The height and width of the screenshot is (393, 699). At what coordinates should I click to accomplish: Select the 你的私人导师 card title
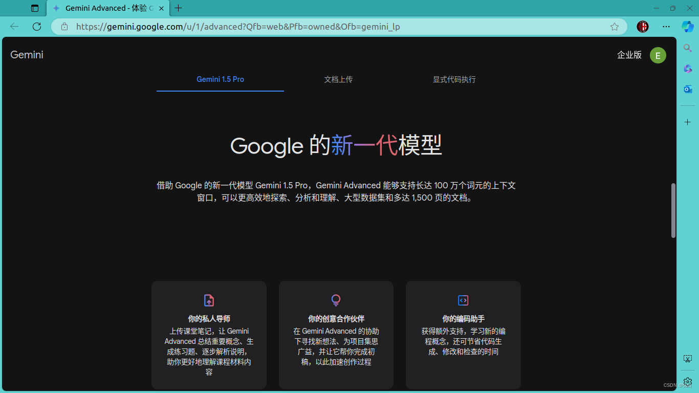[x=209, y=319]
